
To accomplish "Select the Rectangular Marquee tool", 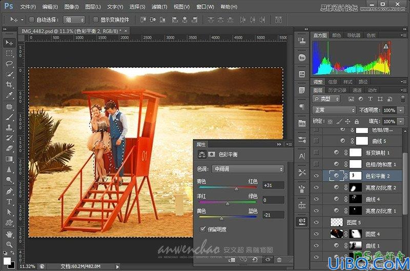I will pyautogui.click(x=9, y=53).
